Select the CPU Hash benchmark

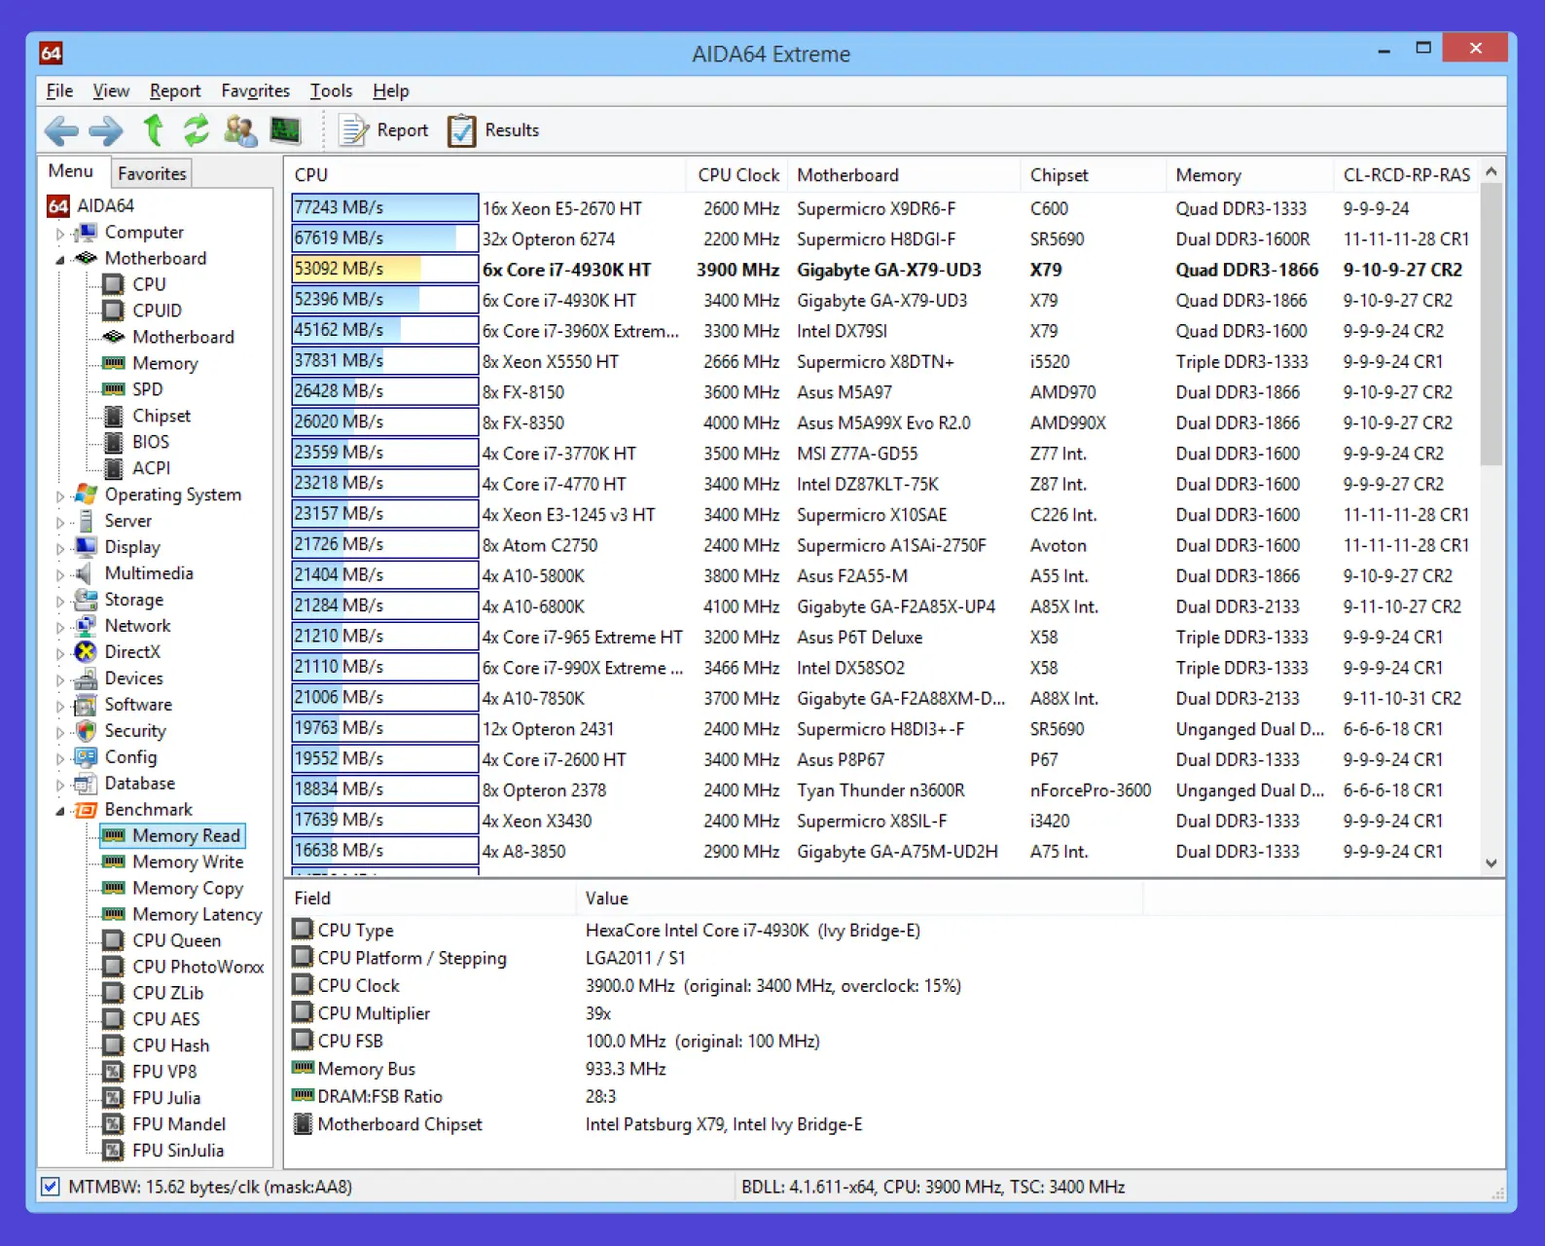(x=170, y=1045)
